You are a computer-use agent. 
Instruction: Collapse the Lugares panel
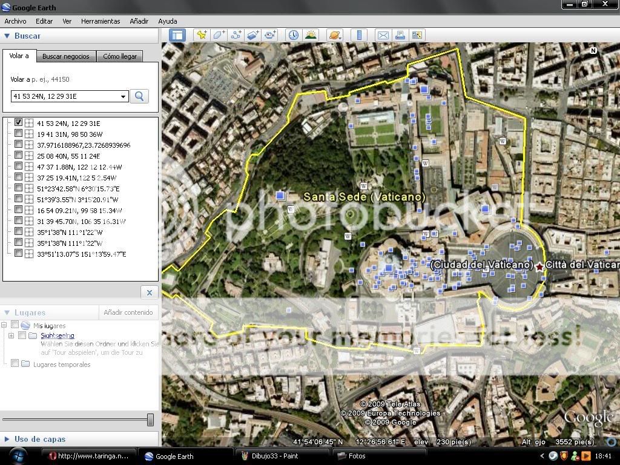pyautogui.click(x=7, y=312)
